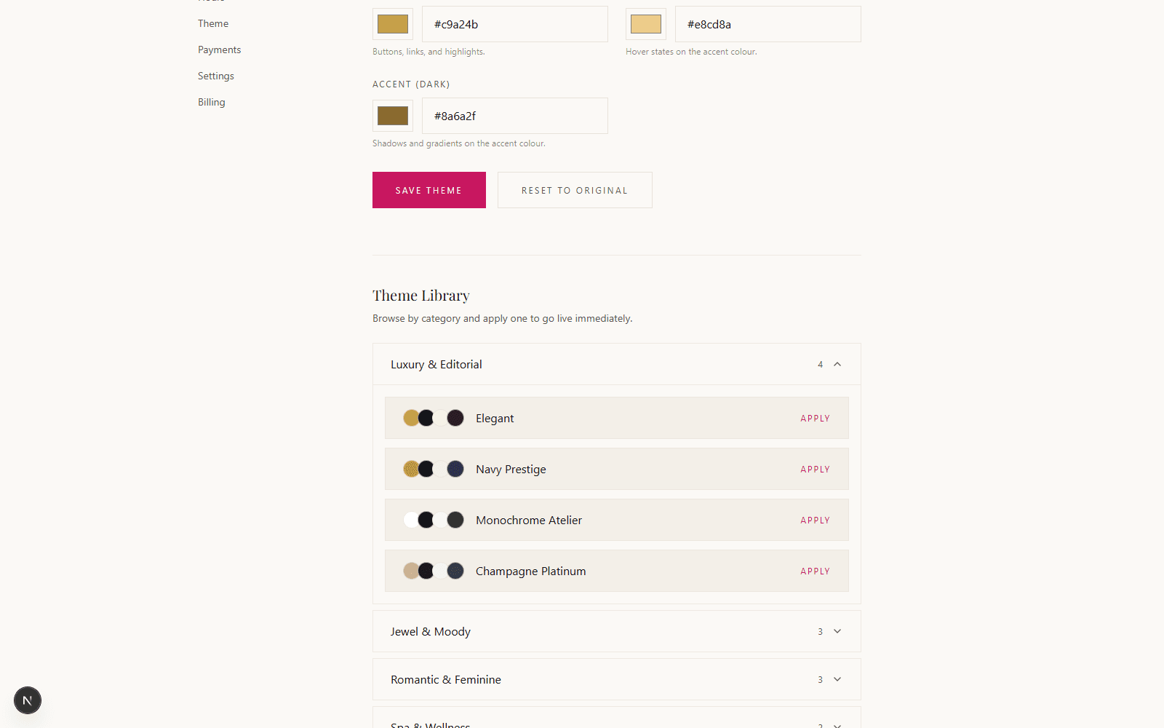Select the Navy Prestige theme name
The image size is (1164, 728).
tap(511, 470)
